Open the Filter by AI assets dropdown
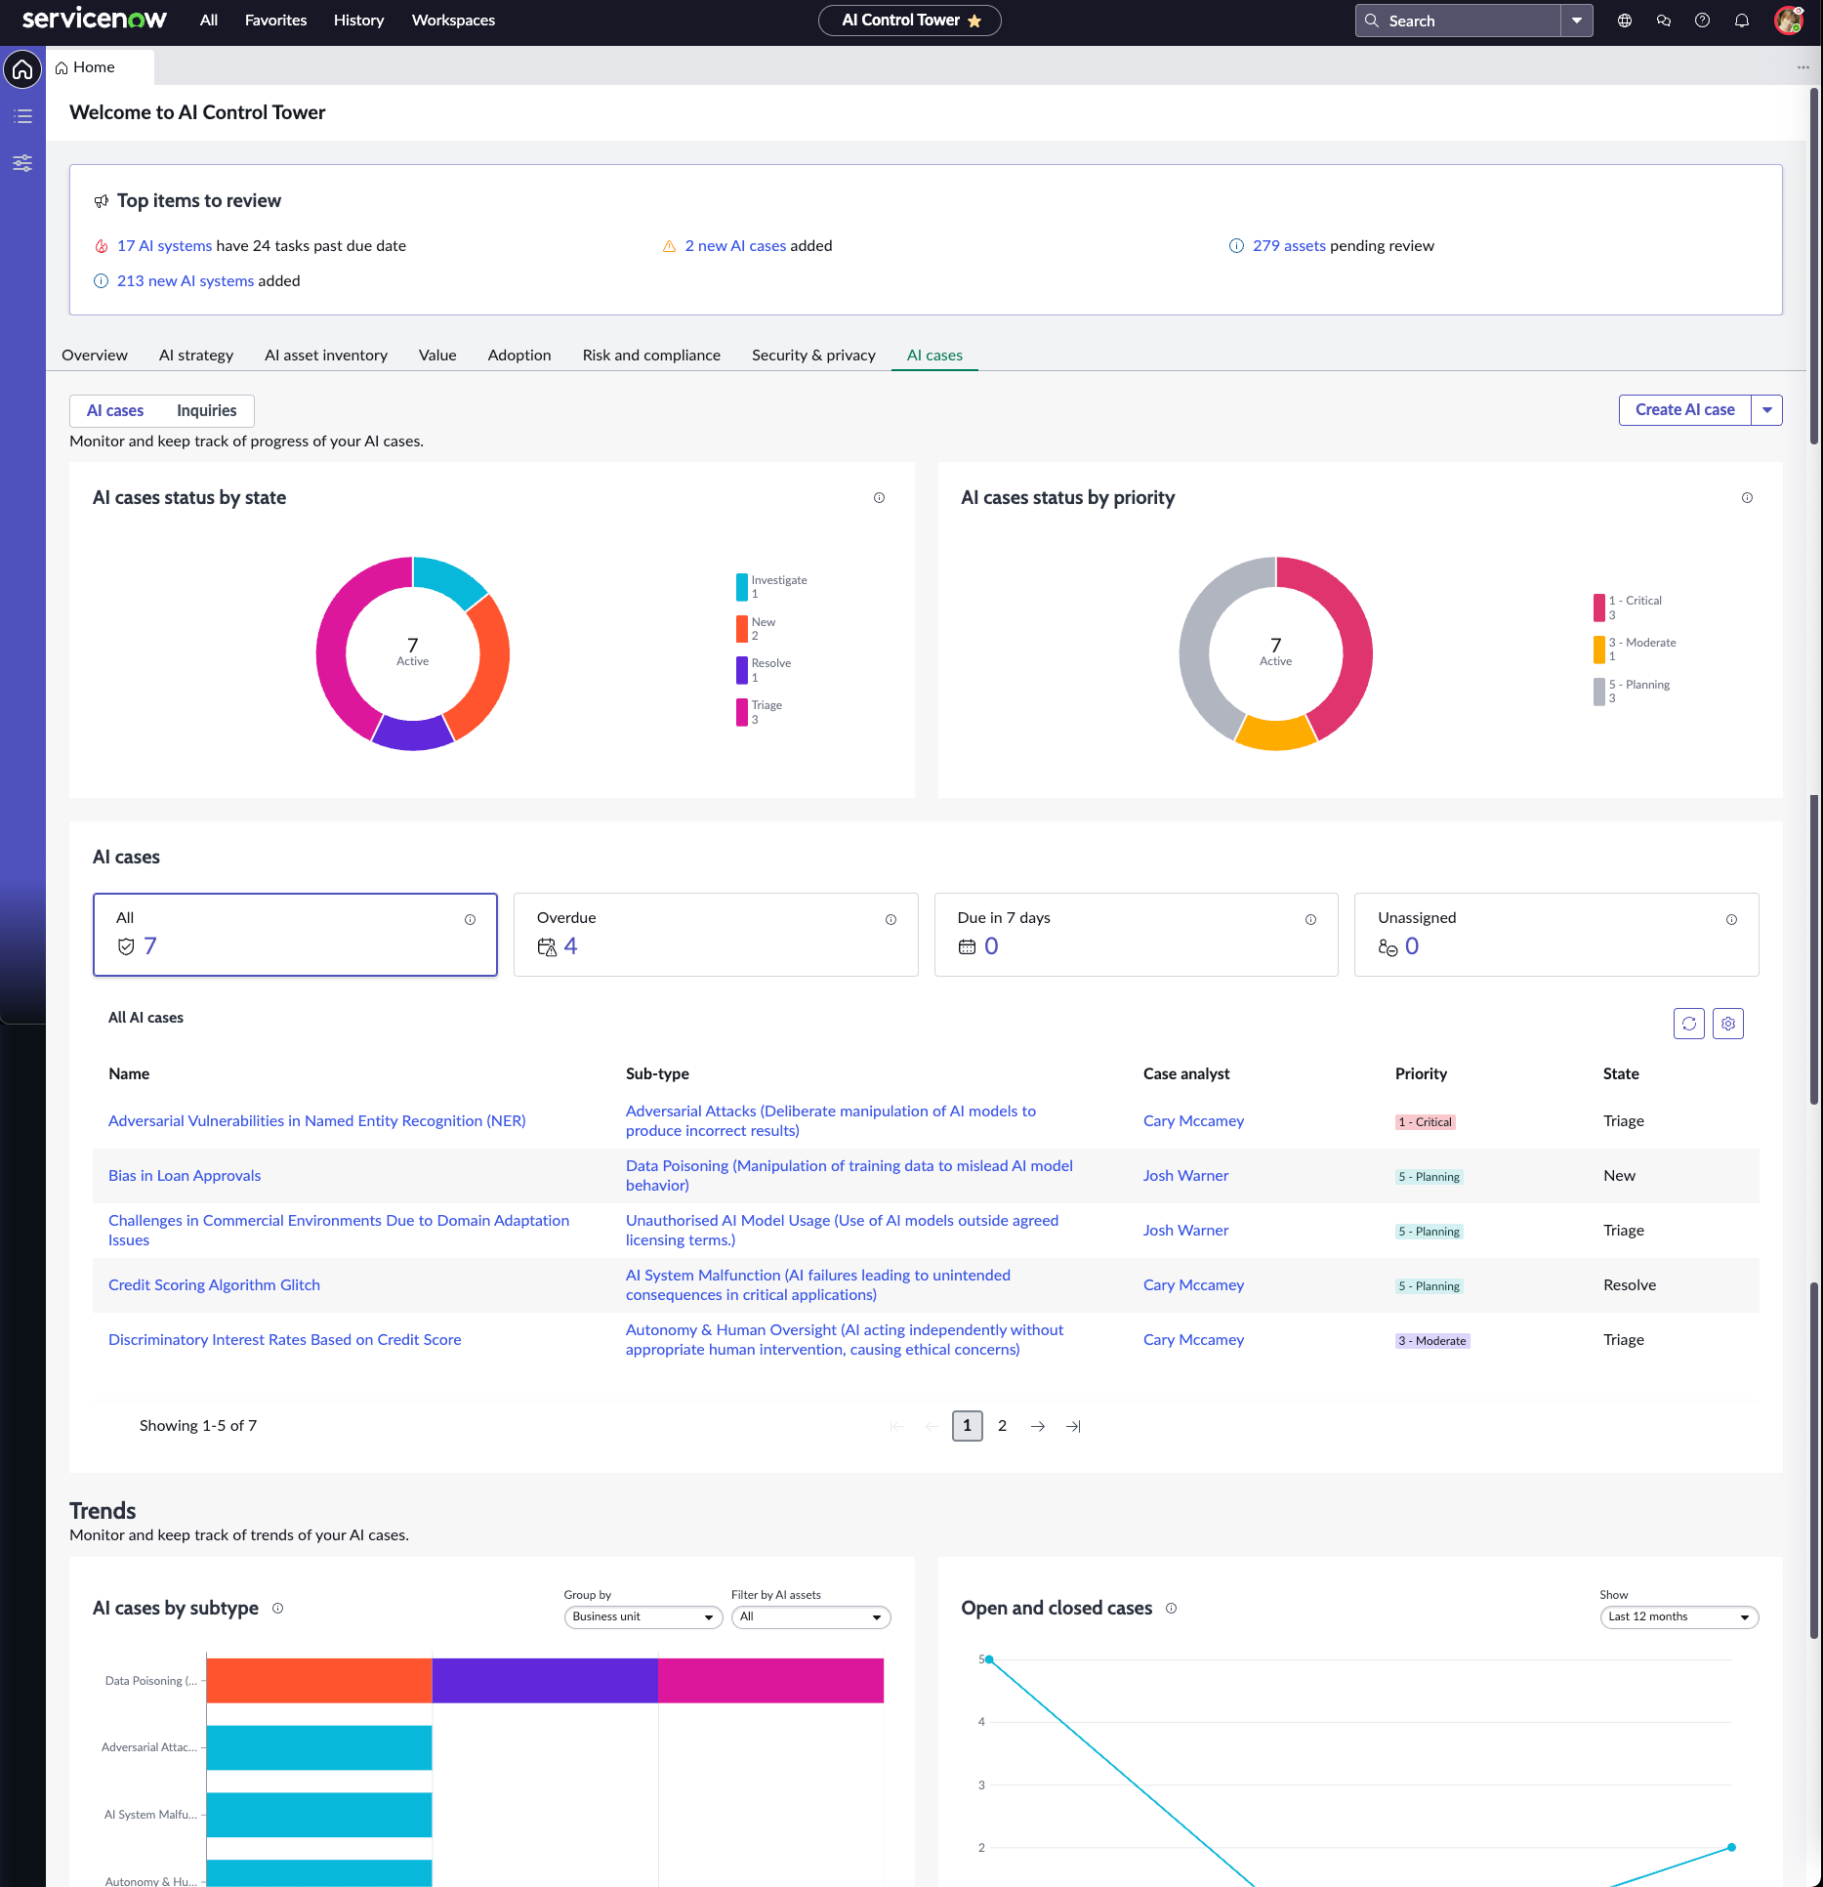 [x=810, y=1617]
